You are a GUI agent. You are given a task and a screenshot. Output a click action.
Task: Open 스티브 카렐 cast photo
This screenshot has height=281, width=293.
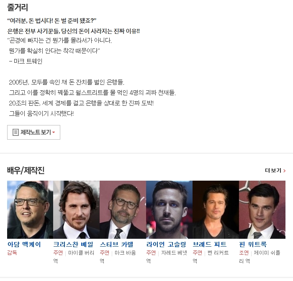coord(123,209)
